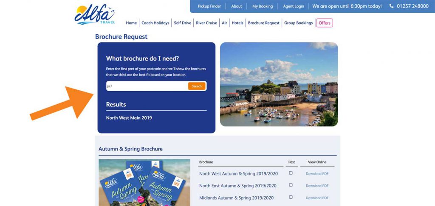
Task: Select the North West Main 2019 result
Action: coord(129,118)
